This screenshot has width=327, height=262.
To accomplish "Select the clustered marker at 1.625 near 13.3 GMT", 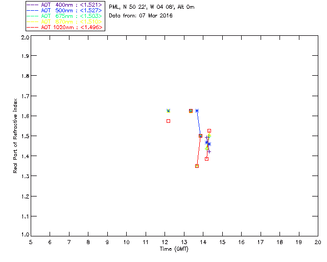I will point(191,111).
